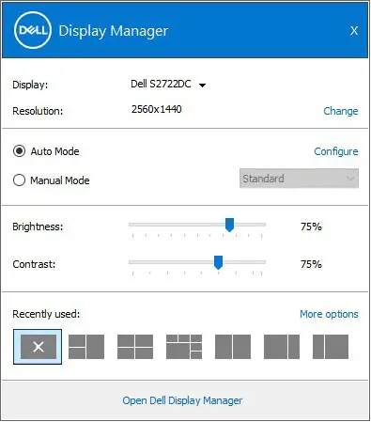Click the Recently used label
This screenshot has width=371, height=422.
pyautogui.click(x=46, y=314)
